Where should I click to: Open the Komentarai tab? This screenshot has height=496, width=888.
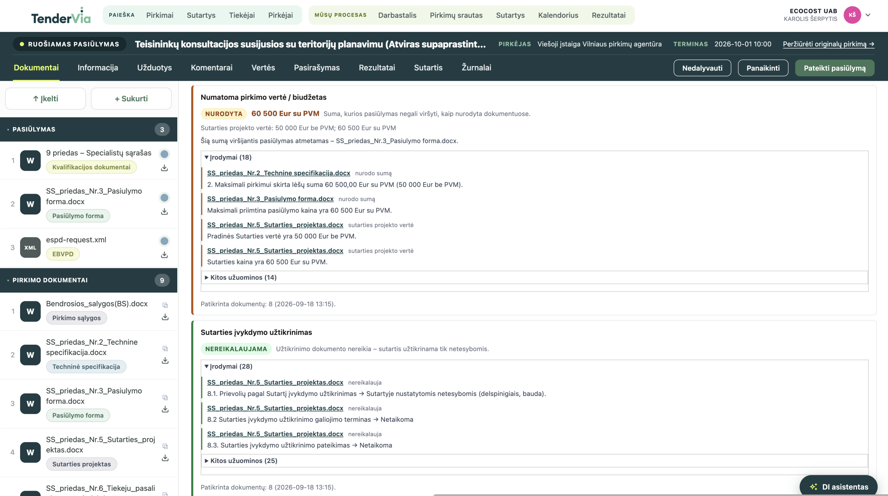(212, 68)
